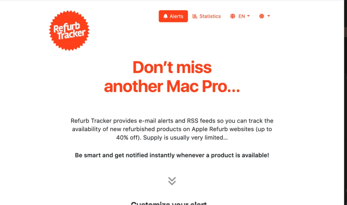Open the Alerts tab
The width and height of the screenshot is (347, 205).
tap(173, 16)
